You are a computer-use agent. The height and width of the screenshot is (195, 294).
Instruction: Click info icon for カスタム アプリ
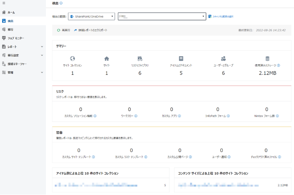click(x=179, y=116)
